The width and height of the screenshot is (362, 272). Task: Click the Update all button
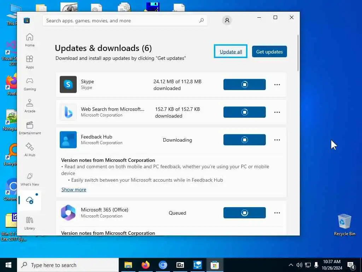pyautogui.click(x=230, y=51)
